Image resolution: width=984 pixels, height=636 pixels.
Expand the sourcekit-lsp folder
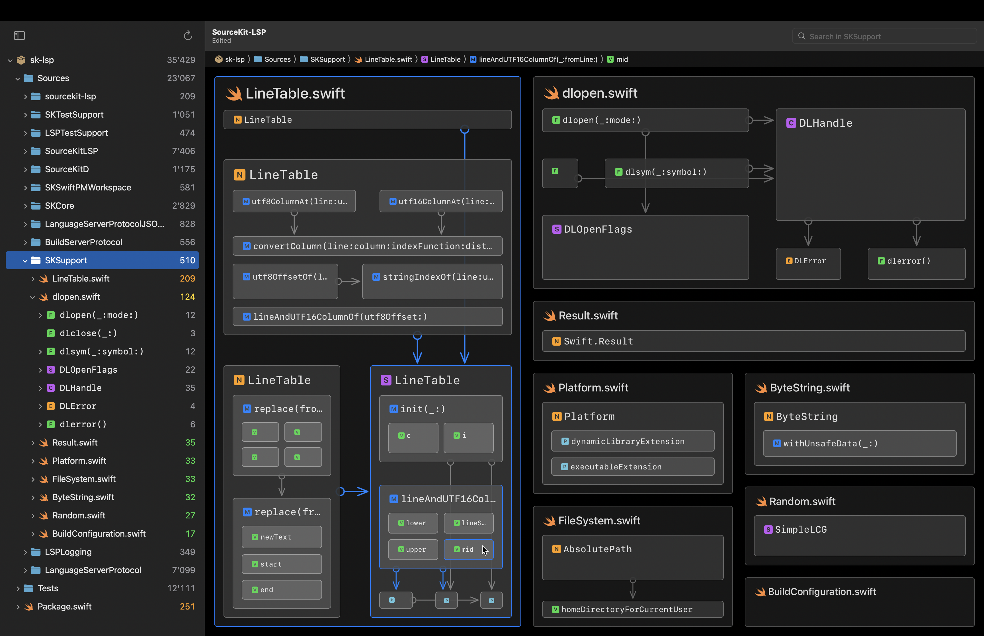click(x=25, y=97)
